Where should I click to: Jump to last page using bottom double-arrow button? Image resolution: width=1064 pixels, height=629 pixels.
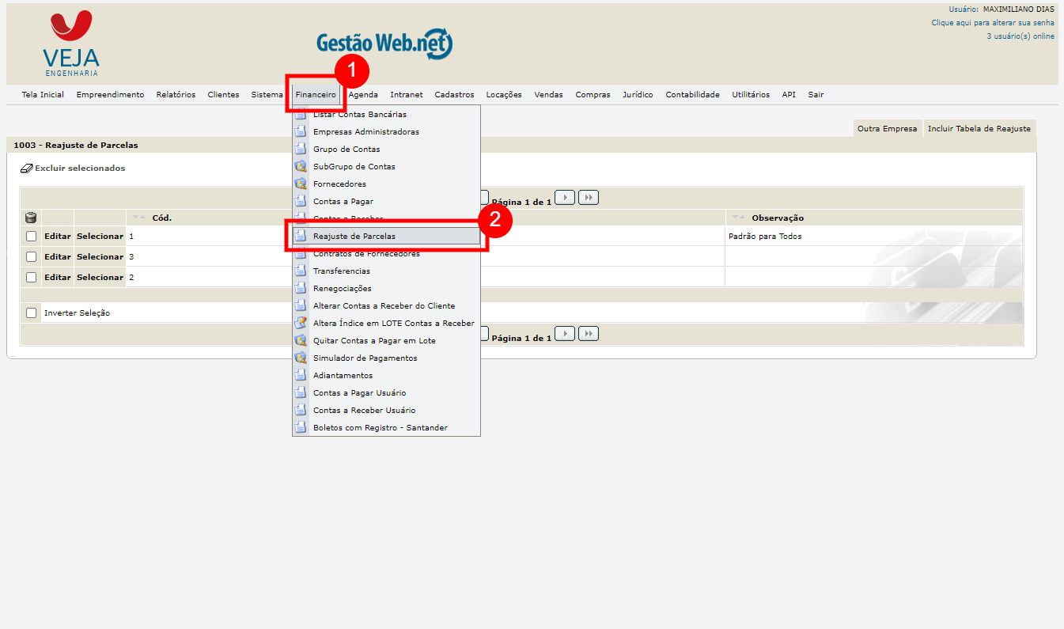point(588,333)
